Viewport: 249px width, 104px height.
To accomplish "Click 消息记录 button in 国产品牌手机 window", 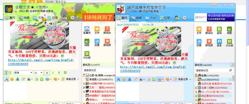I will pos(181,79).
